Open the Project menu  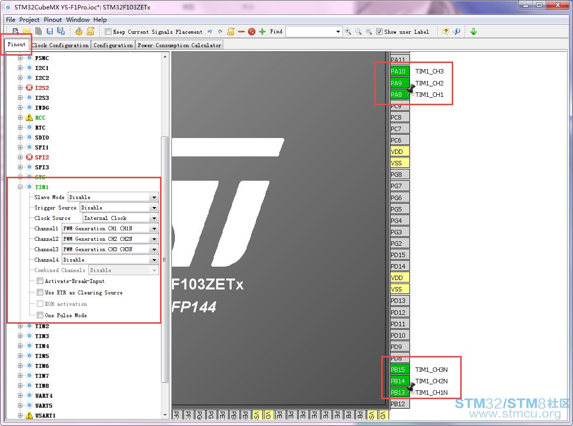29,20
